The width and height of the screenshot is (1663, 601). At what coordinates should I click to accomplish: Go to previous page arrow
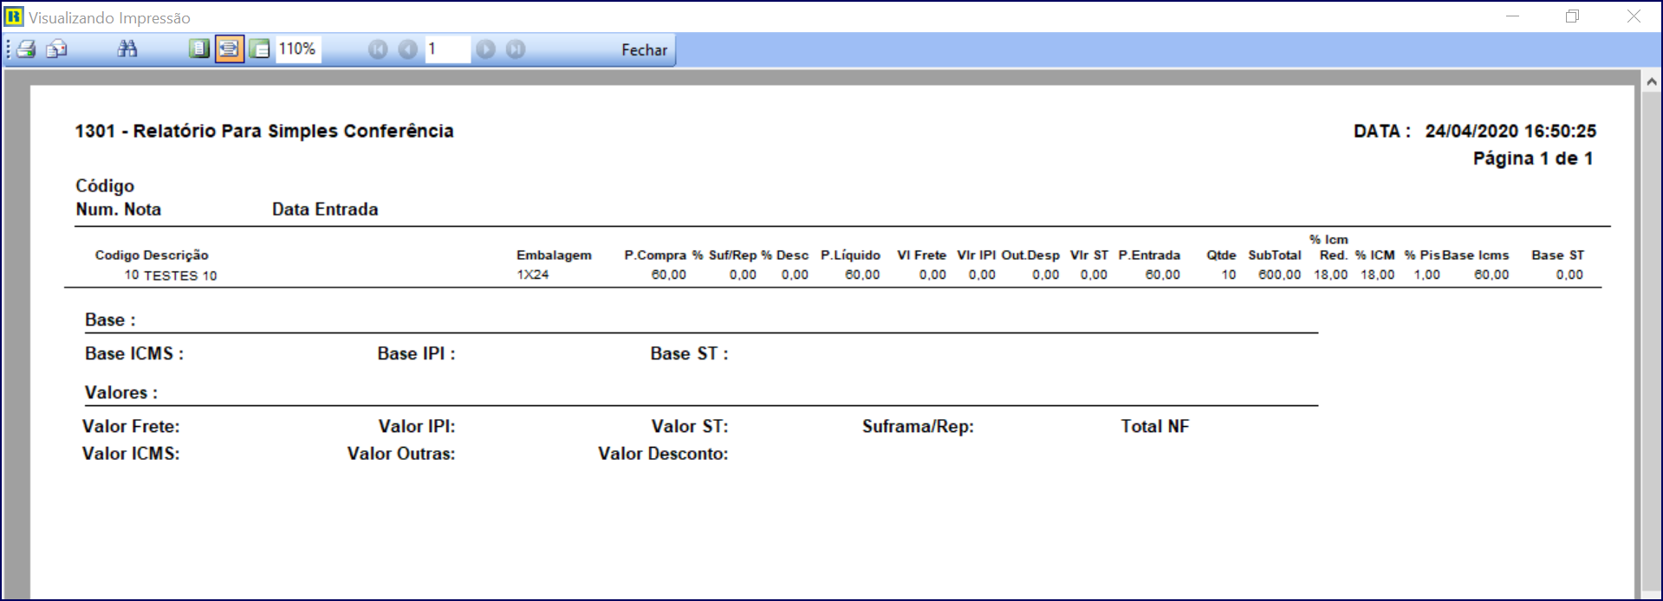[408, 49]
